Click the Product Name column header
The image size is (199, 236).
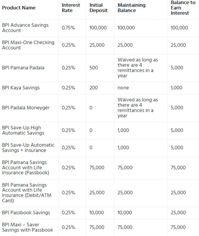click(x=19, y=8)
